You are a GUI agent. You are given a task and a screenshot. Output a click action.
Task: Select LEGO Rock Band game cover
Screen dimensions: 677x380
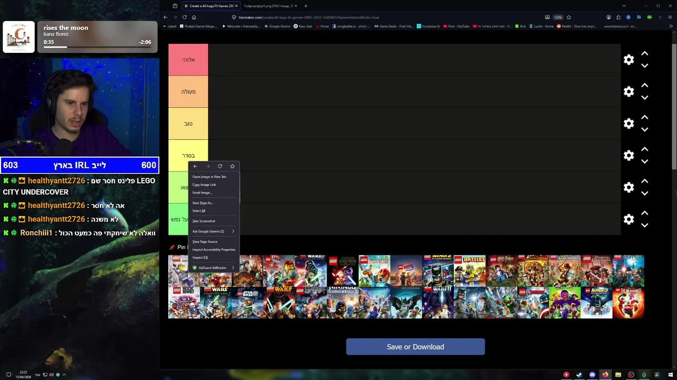[x=184, y=302]
